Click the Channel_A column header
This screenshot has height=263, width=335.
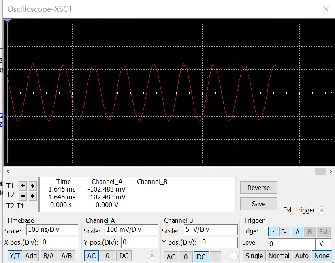tap(107, 182)
